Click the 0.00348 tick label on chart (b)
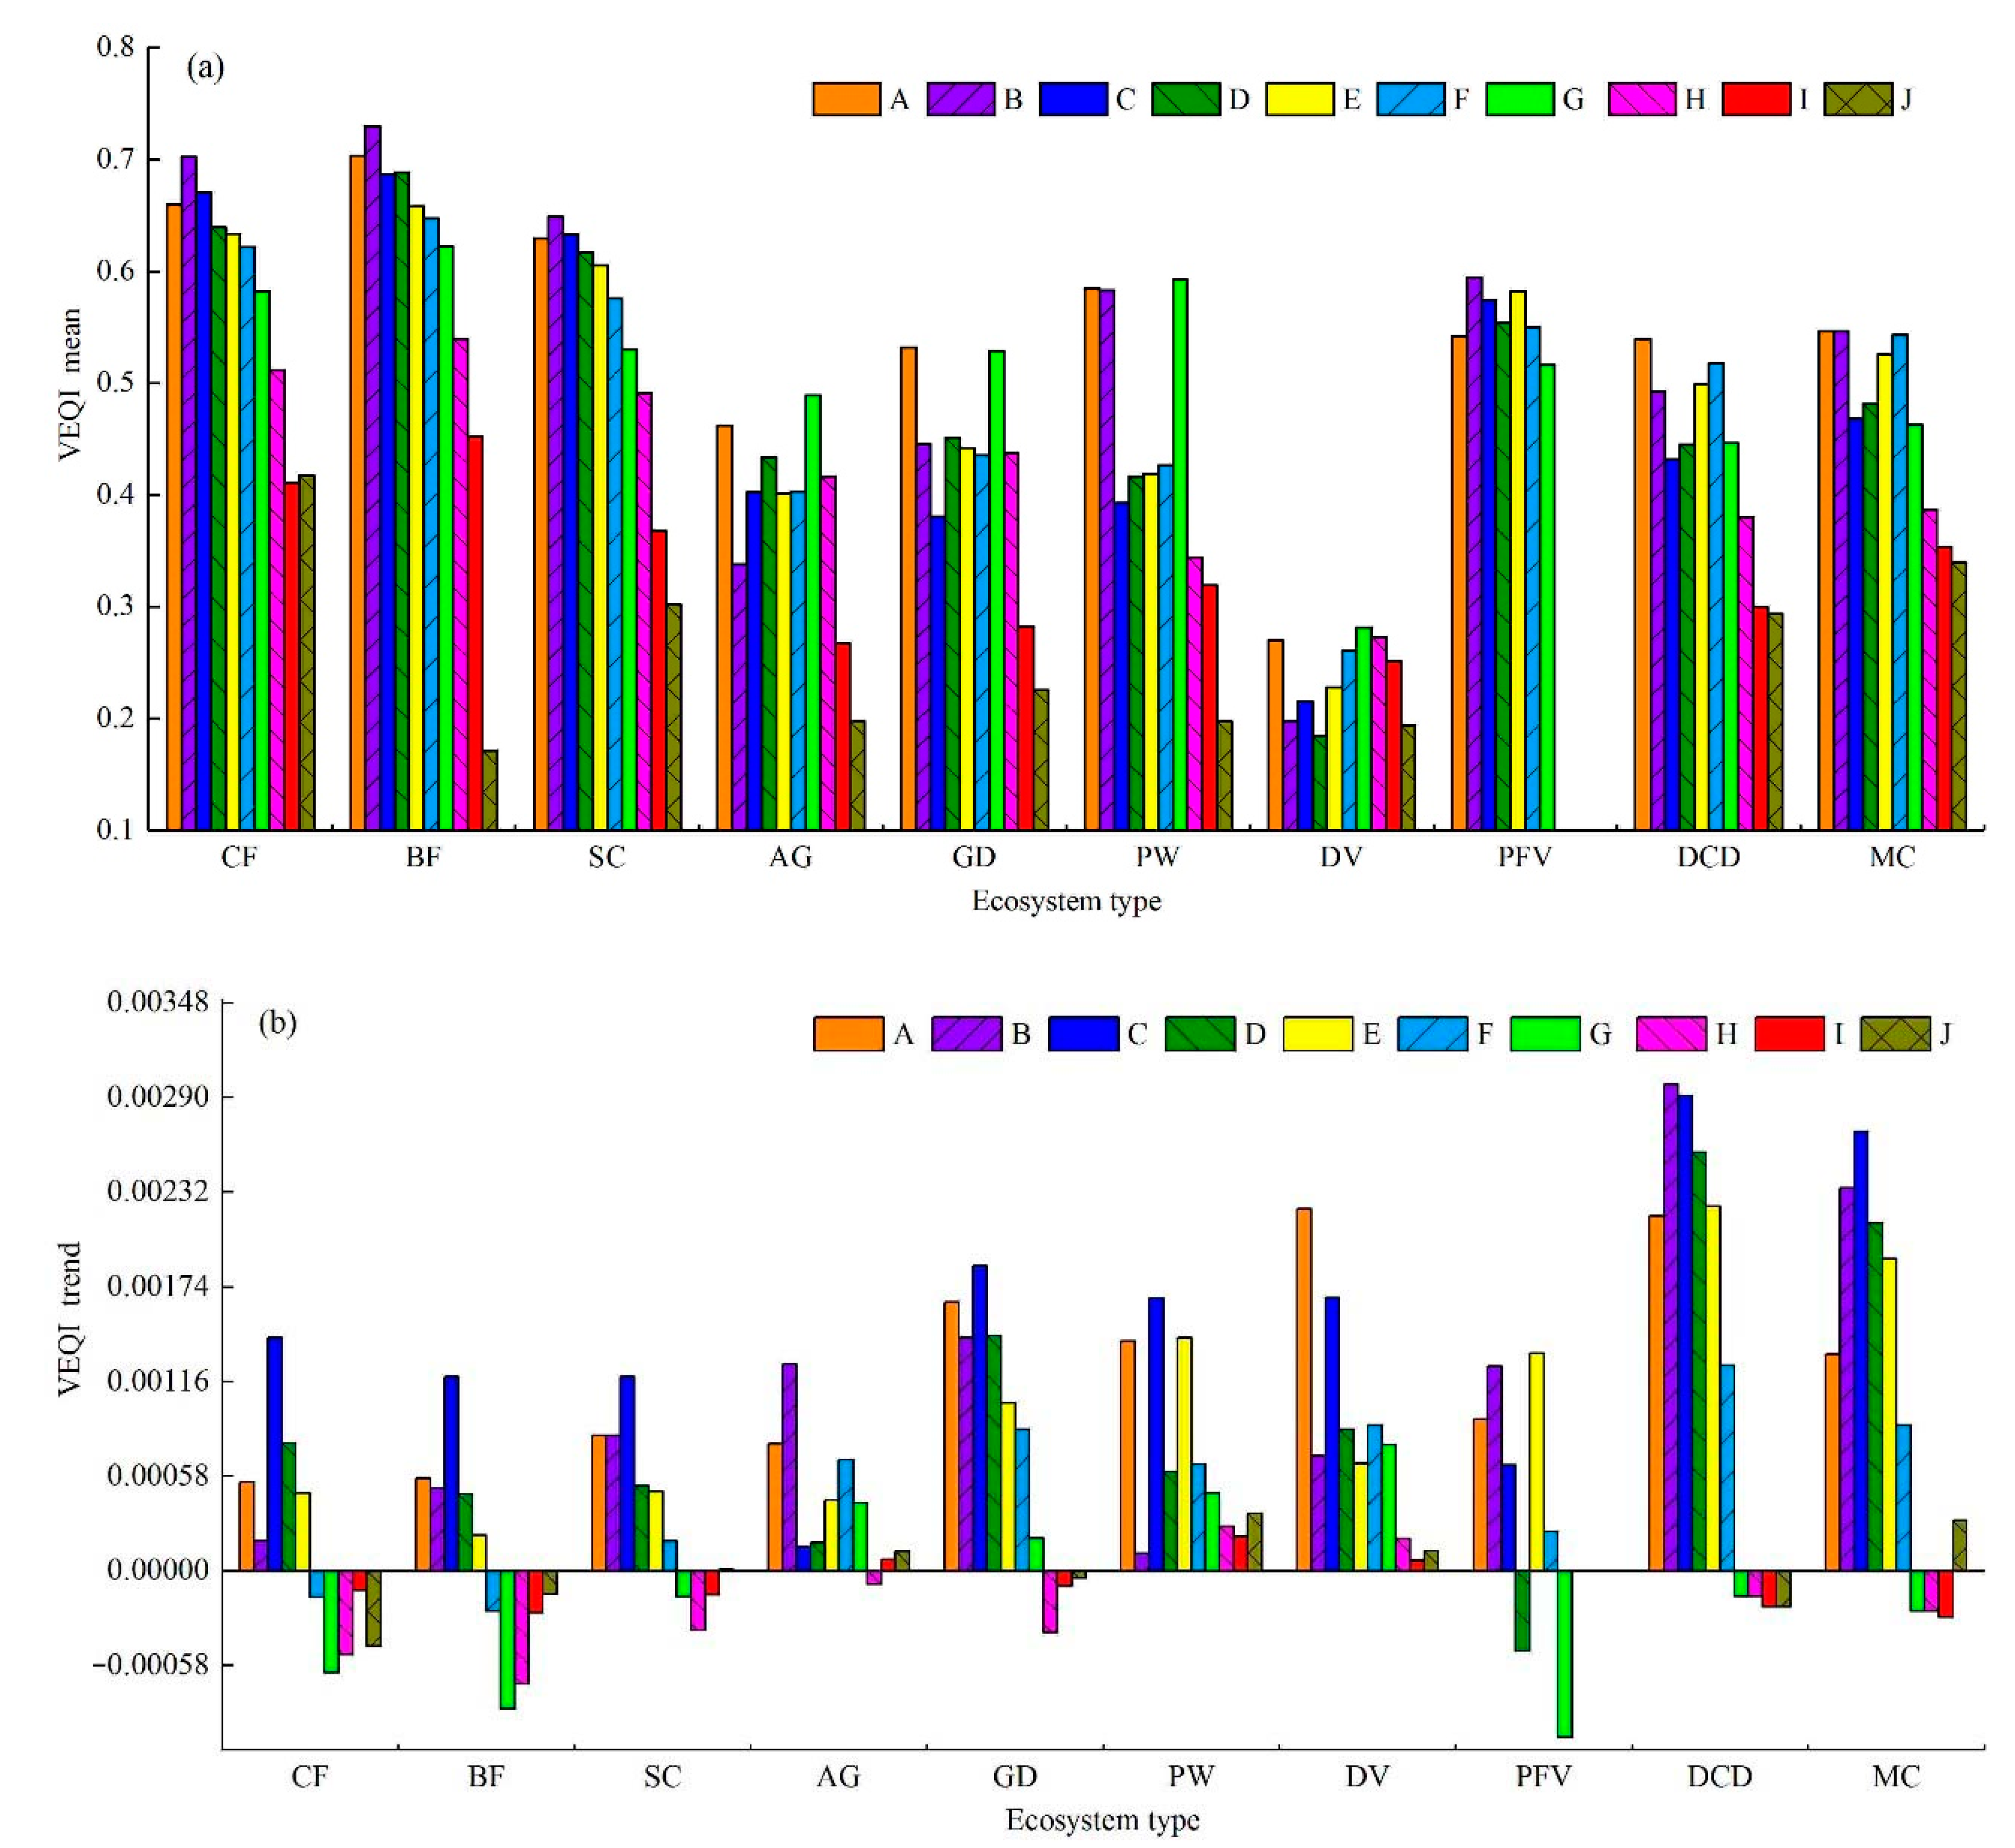The height and width of the screenshot is (1848, 2015). (158, 1002)
